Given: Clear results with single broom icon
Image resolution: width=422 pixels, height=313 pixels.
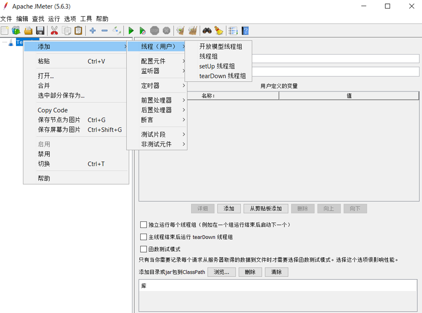Looking at the screenshot, I should pyautogui.click(x=180, y=31).
